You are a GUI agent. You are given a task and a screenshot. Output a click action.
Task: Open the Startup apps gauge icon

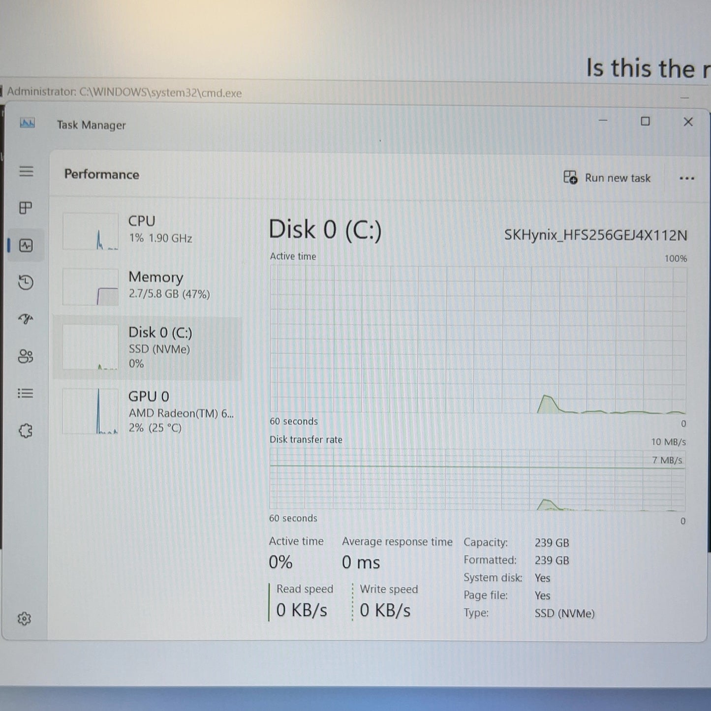pyautogui.click(x=26, y=319)
